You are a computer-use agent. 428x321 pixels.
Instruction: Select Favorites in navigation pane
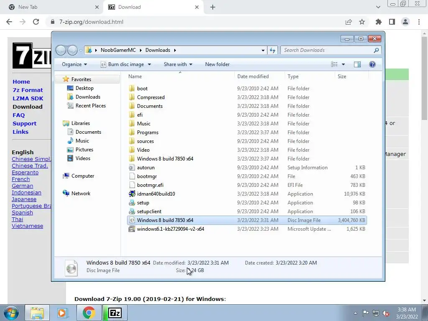[x=81, y=79]
